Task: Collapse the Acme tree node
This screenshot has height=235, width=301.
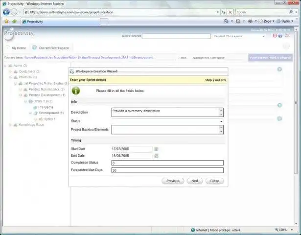Action: [5, 66]
